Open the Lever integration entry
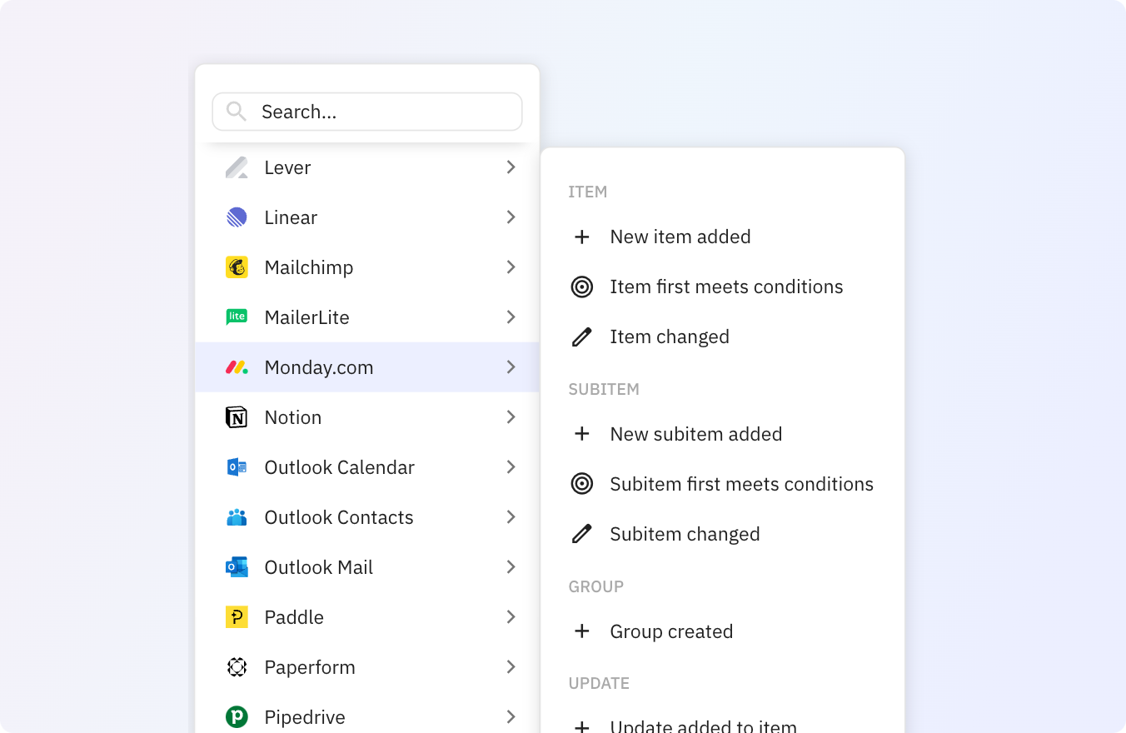The width and height of the screenshot is (1126, 733). (x=367, y=167)
